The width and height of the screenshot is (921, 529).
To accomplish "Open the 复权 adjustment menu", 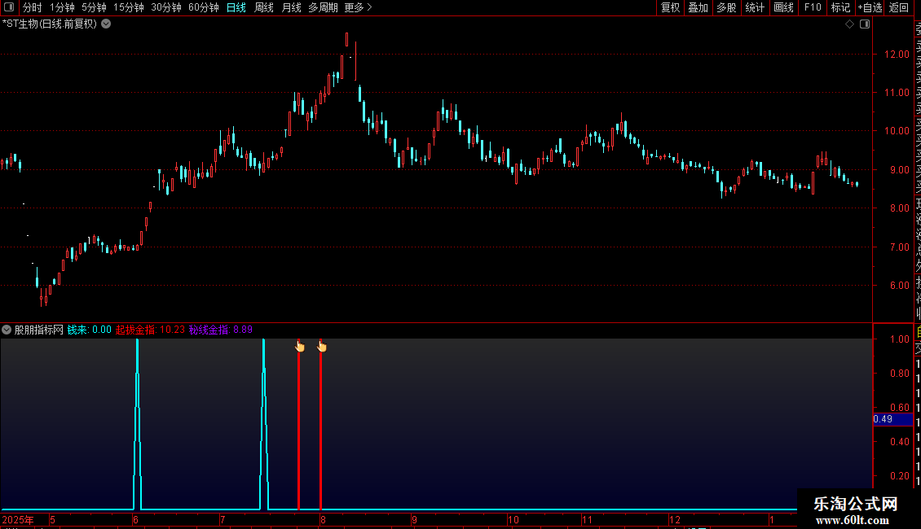I will point(670,7).
